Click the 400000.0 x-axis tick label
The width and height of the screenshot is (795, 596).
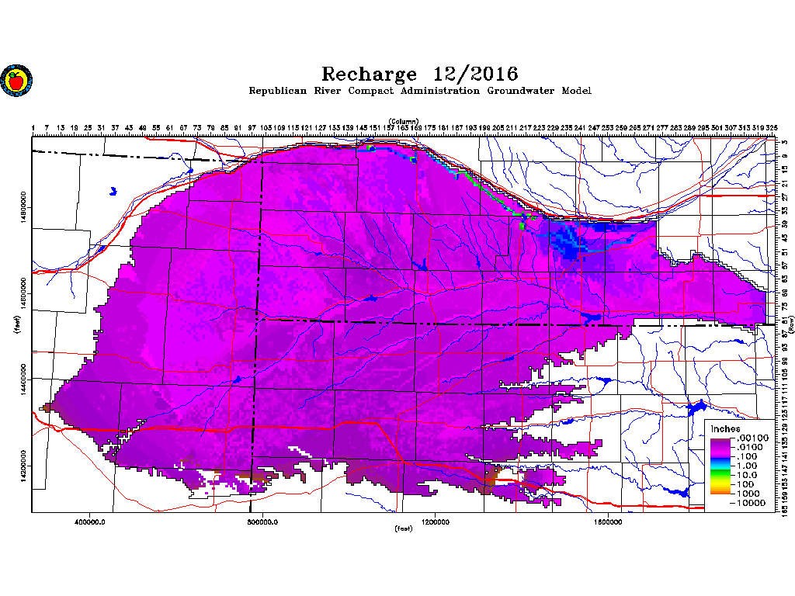click(91, 521)
